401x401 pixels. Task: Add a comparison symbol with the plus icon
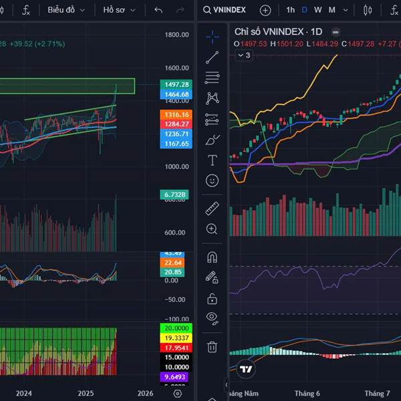[265, 11]
